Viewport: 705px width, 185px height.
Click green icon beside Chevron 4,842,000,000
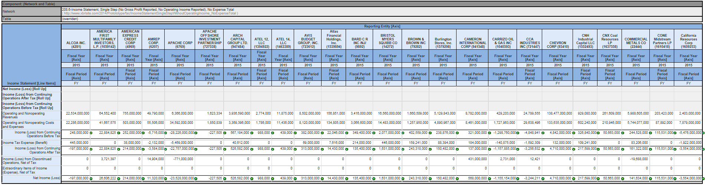point(574,133)
